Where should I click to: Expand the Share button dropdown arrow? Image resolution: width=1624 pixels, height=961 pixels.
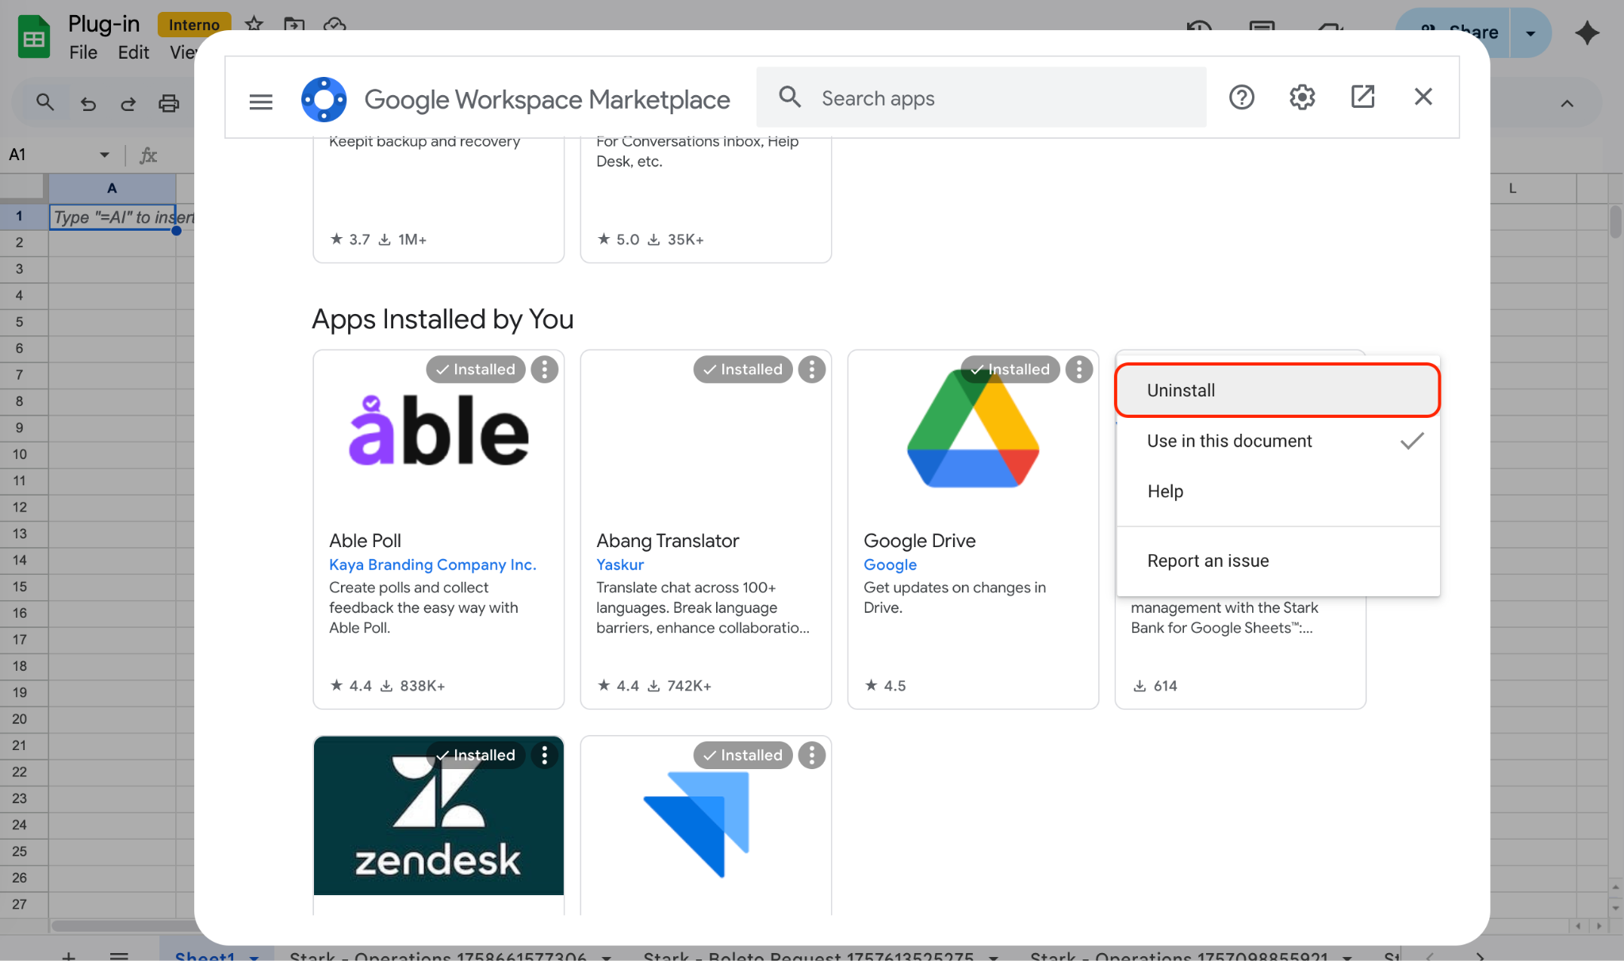1530,33
